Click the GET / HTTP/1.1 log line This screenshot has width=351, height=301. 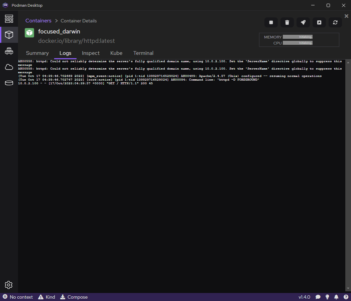click(x=85, y=83)
